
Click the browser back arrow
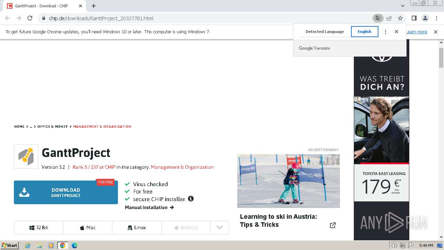click(x=8, y=18)
